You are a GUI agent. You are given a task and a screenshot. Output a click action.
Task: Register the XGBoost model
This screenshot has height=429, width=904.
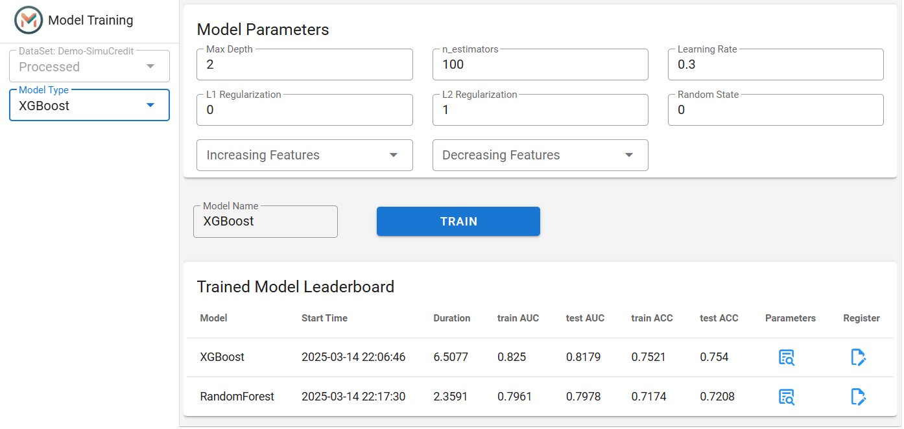coord(859,357)
